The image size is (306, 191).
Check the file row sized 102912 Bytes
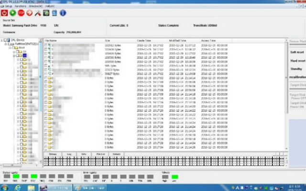[x=46, y=45]
